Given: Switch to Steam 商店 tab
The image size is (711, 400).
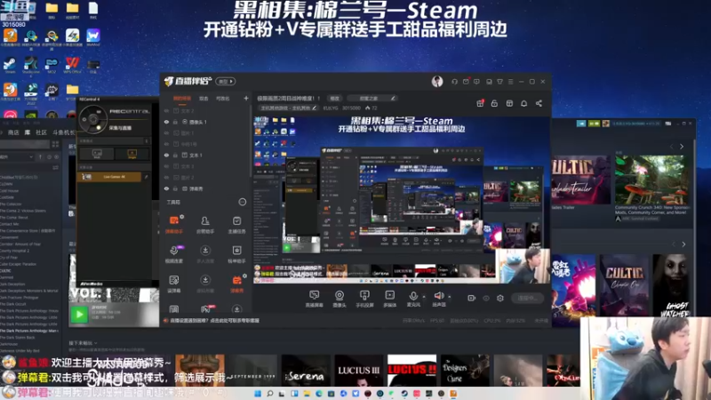Looking at the screenshot, I should [x=13, y=132].
